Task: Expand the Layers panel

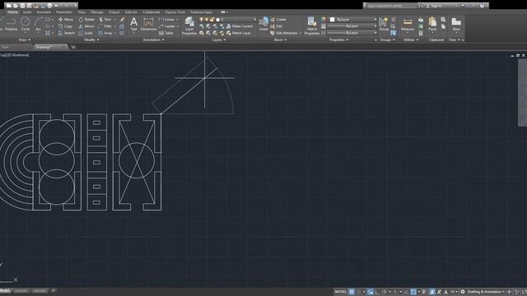Action: (x=219, y=40)
